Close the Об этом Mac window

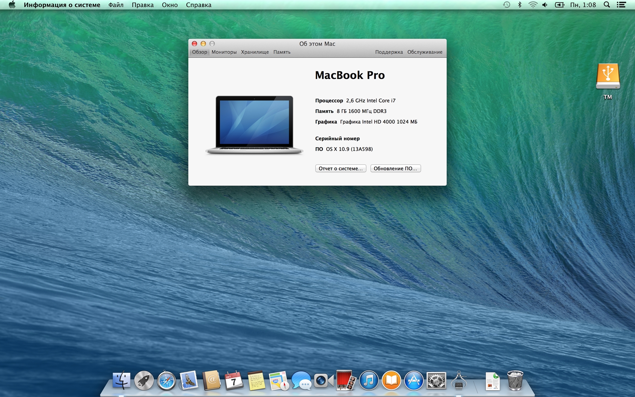tap(194, 44)
